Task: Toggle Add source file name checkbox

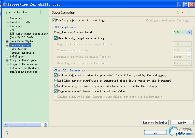Action: (x=56, y=86)
